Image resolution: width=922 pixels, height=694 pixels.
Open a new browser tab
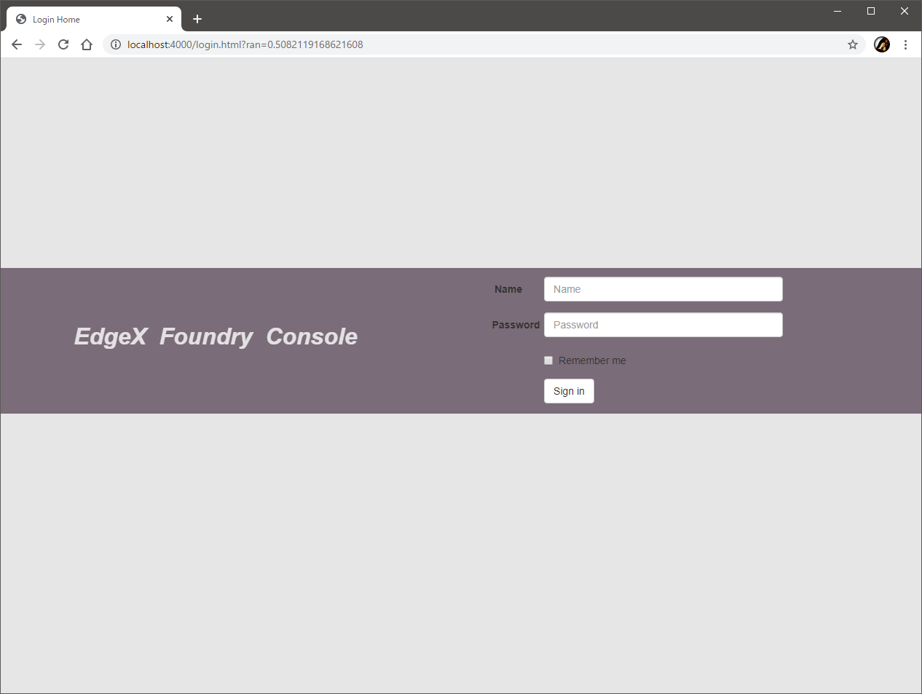197,19
